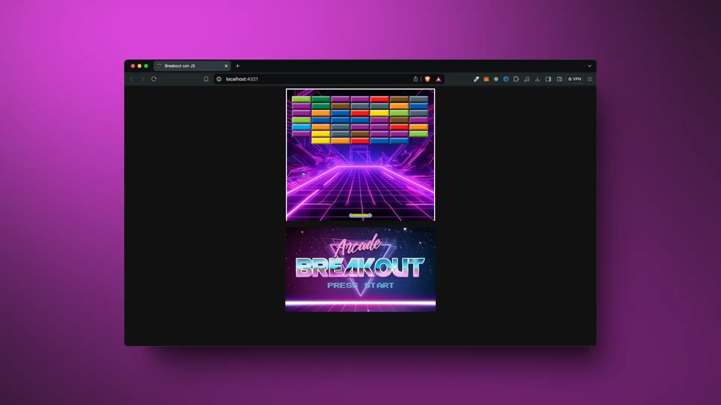Open the browser hamburger menu
This screenshot has width=721, height=405.
[590, 79]
